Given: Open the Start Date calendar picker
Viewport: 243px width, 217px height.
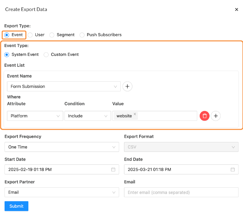Looking at the screenshot, I should 113,169.
